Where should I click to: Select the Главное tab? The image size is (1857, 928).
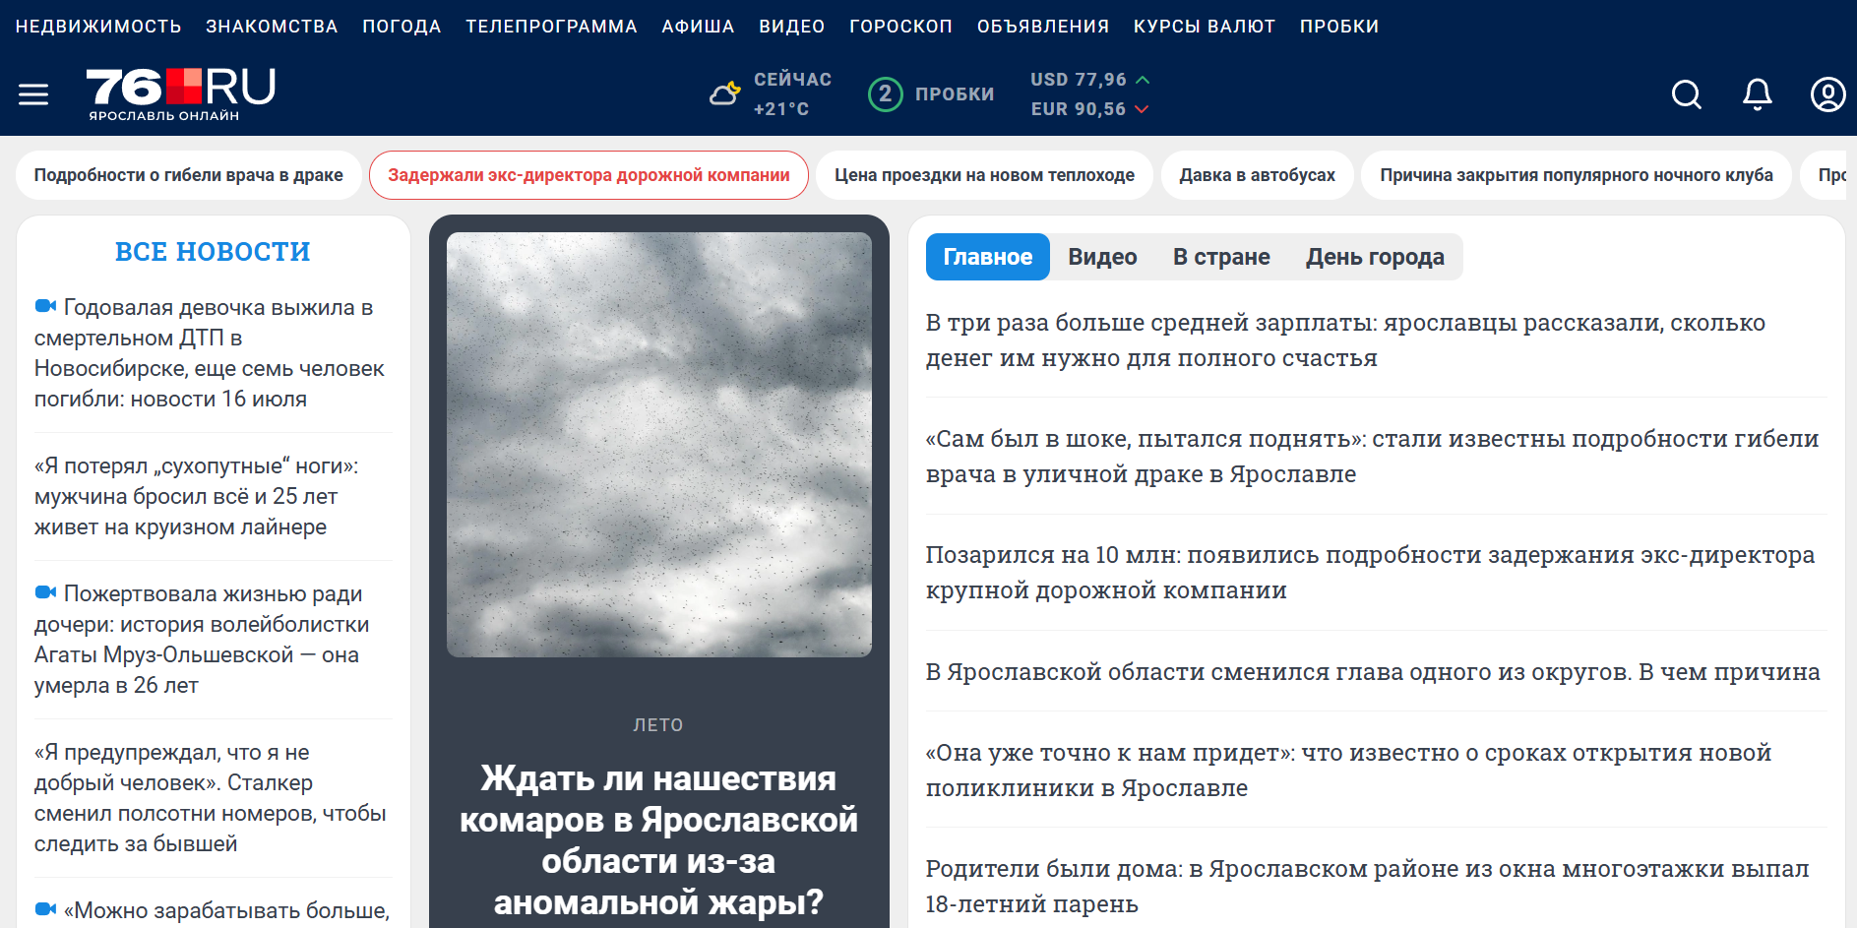(x=988, y=257)
